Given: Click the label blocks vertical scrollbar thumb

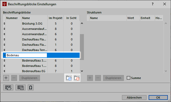Looking at the screenshot, I should (x=82, y=47).
